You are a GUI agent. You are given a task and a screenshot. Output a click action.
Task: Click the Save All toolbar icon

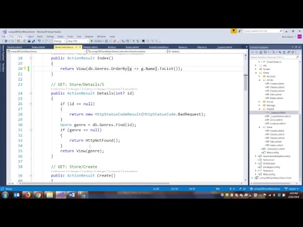33,41
